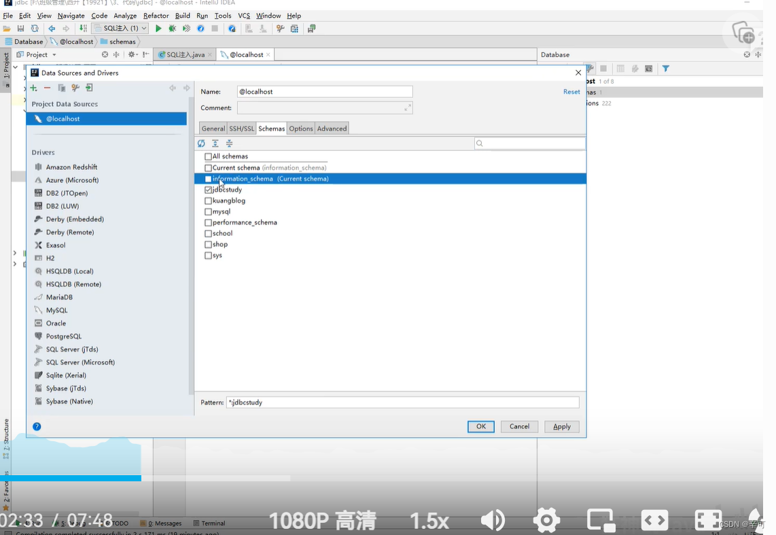The image size is (776, 535).
Task: Switch to the General tab
Action: click(x=213, y=128)
